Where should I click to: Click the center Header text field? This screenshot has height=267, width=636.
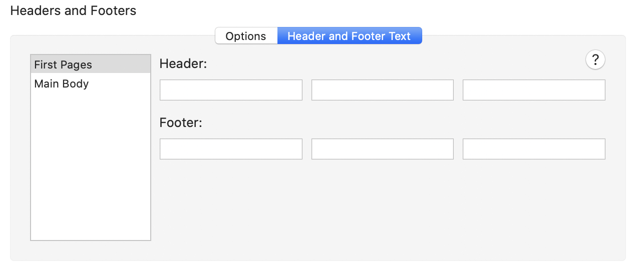pyautogui.click(x=383, y=90)
